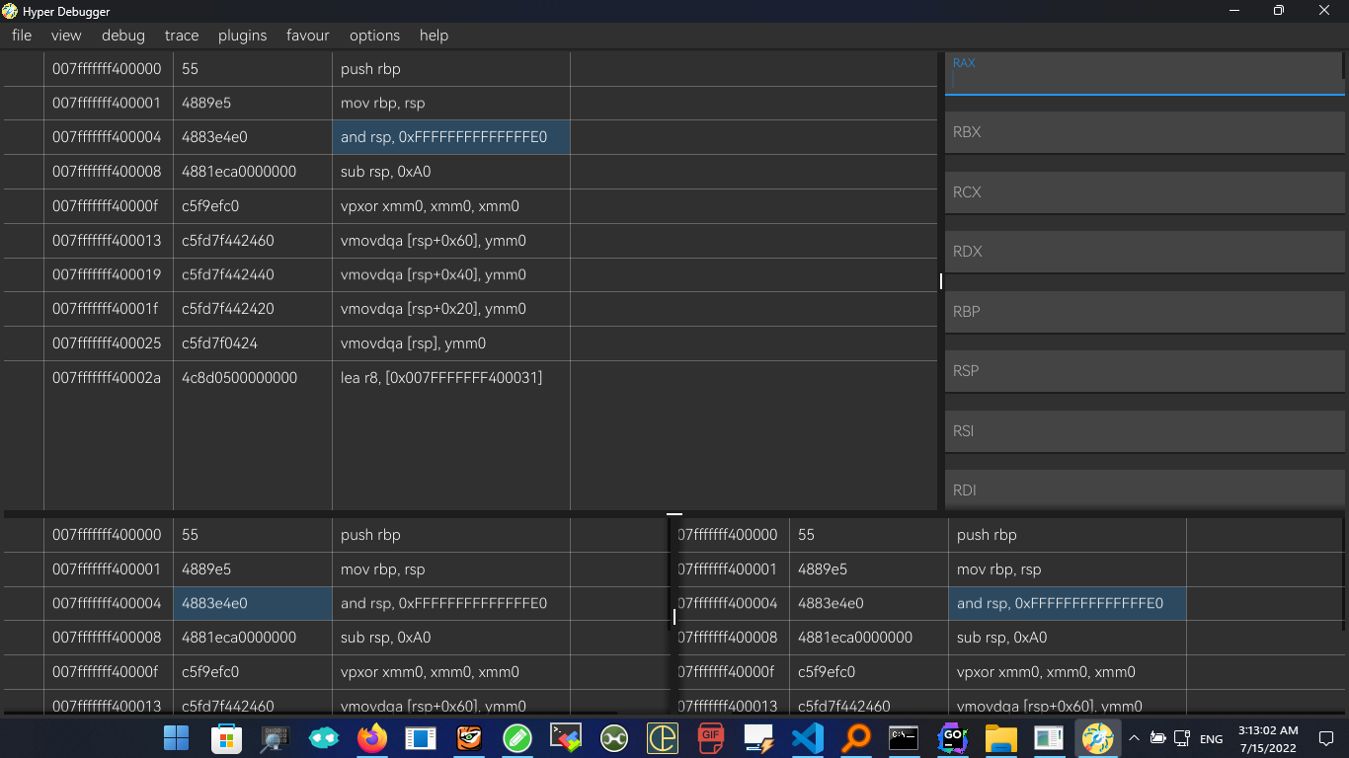Open the Windows Start menu
Image resolution: width=1349 pixels, height=758 pixels.
(176, 737)
